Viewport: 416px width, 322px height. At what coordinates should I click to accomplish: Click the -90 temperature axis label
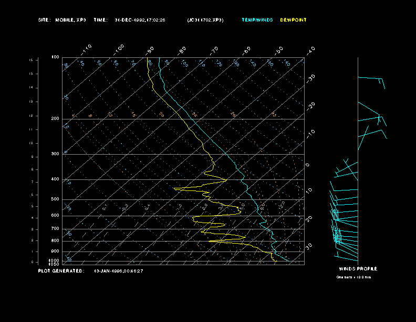click(150, 50)
